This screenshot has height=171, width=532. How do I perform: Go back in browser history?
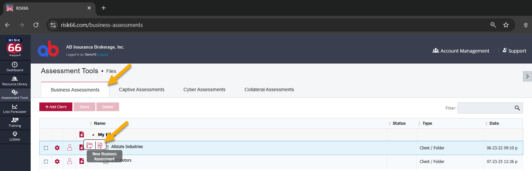[7, 25]
